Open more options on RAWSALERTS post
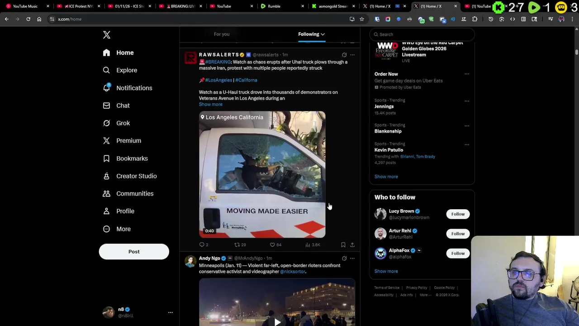This screenshot has width=579, height=326. pos(352,55)
